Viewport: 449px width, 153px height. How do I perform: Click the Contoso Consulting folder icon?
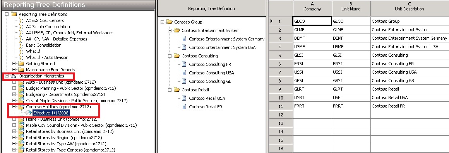[x=177, y=56]
